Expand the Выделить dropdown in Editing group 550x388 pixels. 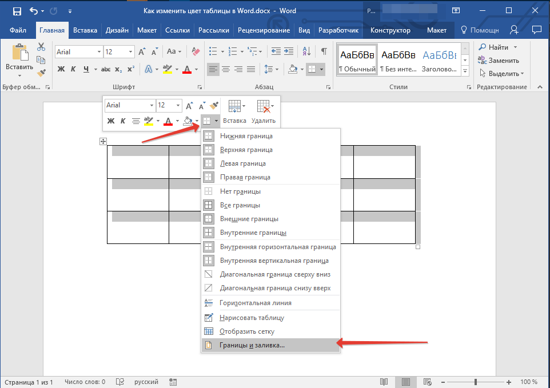501,74
